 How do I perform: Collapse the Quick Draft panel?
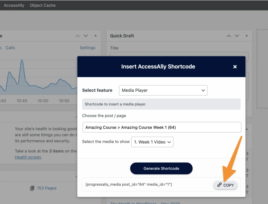pos(246,36)
